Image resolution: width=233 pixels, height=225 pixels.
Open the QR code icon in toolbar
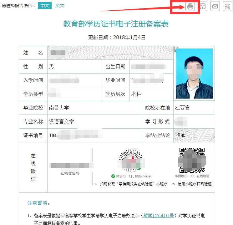click(x=227, y=6)
